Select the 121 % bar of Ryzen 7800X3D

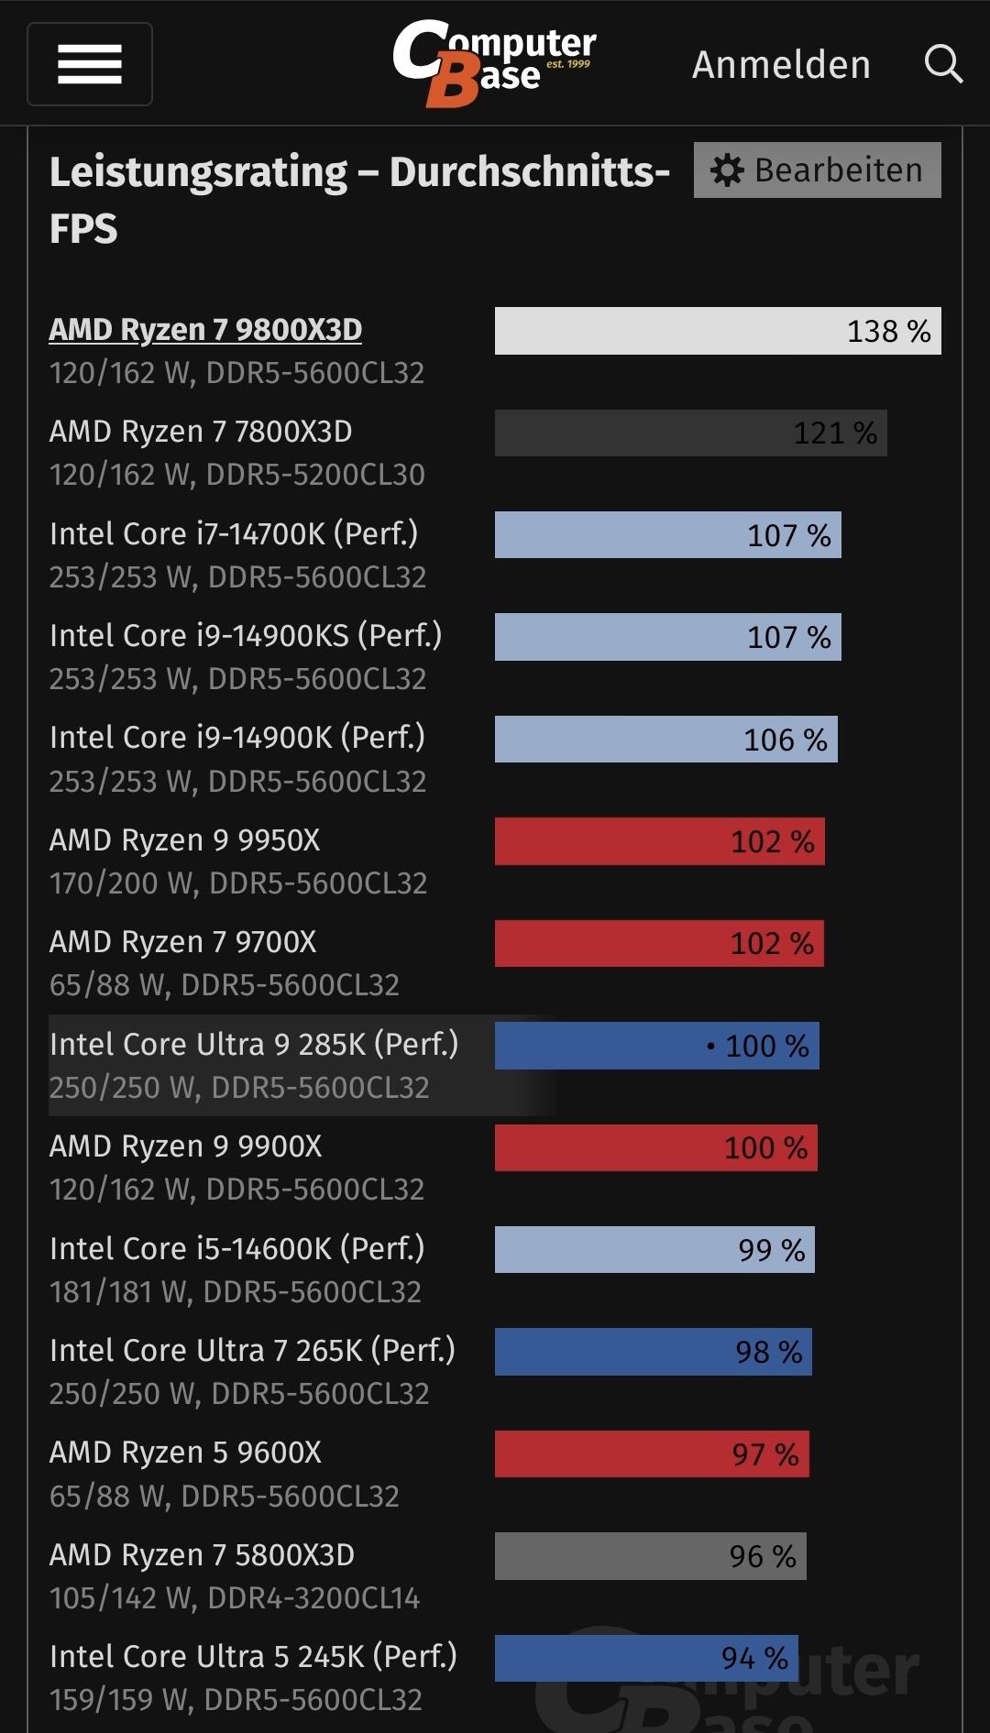point(690,433)
